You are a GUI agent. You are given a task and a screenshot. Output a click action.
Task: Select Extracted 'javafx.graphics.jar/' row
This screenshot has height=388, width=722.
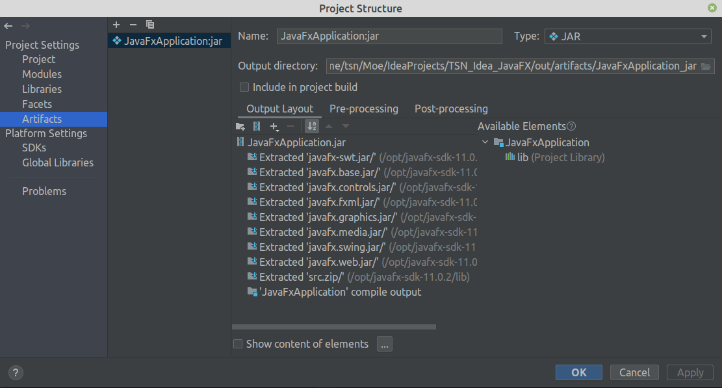pos(355,217)
